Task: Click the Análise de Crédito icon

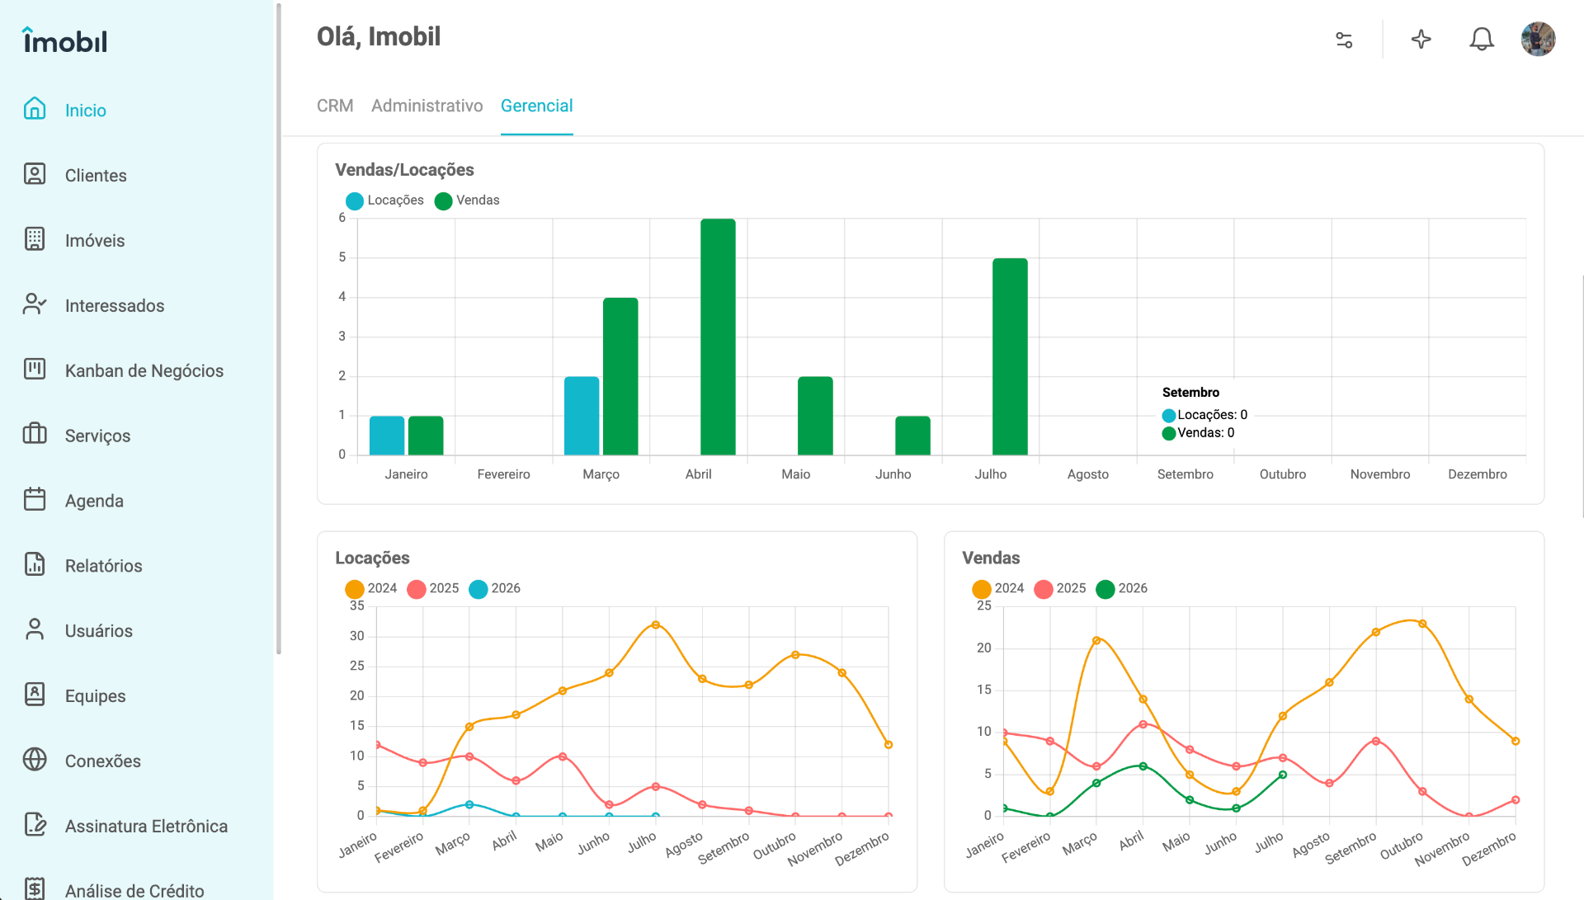Action: click(35, 889)
